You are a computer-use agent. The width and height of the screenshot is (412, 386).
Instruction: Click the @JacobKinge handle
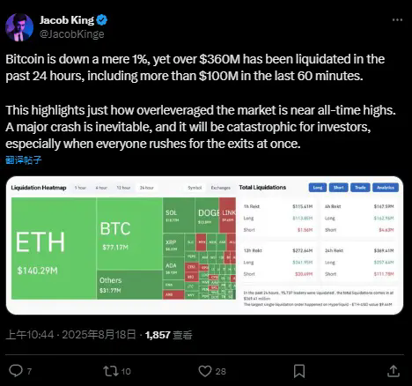(72, 34)
